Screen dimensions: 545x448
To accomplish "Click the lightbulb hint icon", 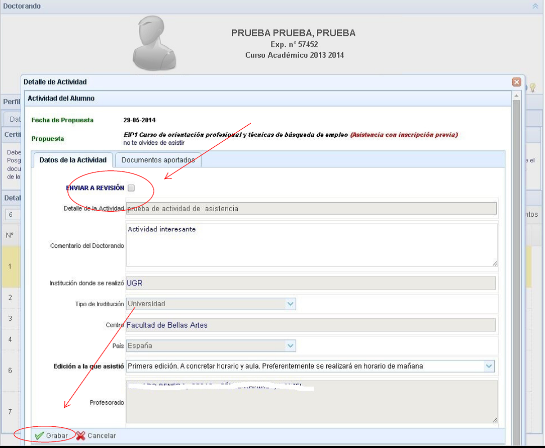I will tap(532, 87).
